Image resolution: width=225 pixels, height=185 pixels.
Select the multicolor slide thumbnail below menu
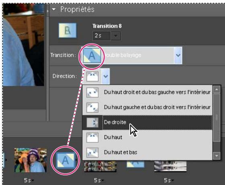101,166
